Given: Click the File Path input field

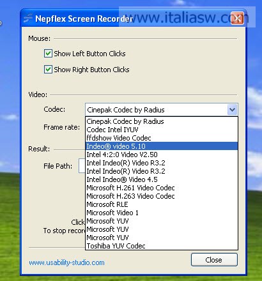Looking at the screenshot, I should (x=82, y=165).
